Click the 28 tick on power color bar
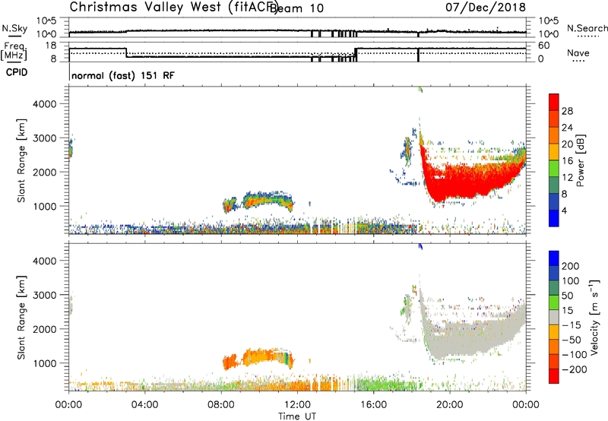The width and height of the screenshot is (608, 421). 567,111
